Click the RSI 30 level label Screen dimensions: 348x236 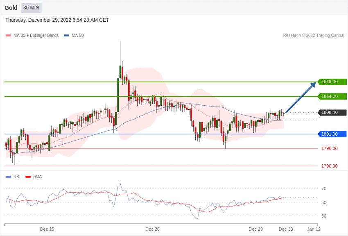click(324, 216)
